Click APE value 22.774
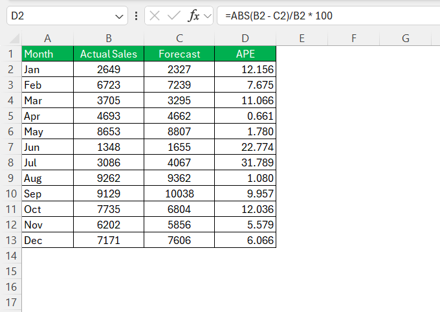440x312 pixels. point(245,147)
